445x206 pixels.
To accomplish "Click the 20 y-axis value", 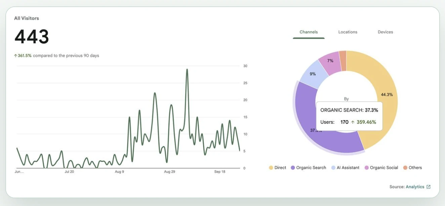I will pos(245,100).
